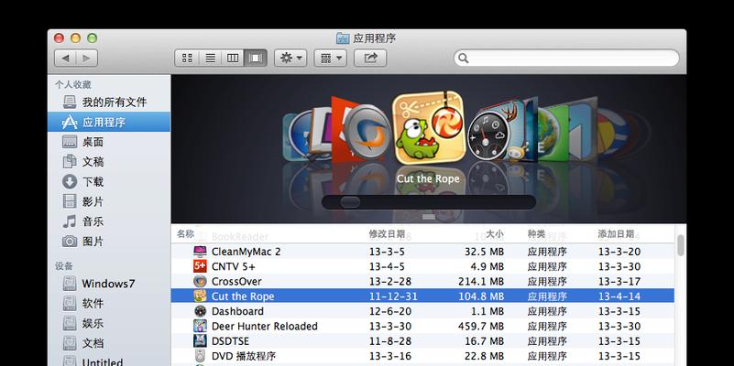
Task: Open 文稿 in the sidebar
Action: coord(109,162)
